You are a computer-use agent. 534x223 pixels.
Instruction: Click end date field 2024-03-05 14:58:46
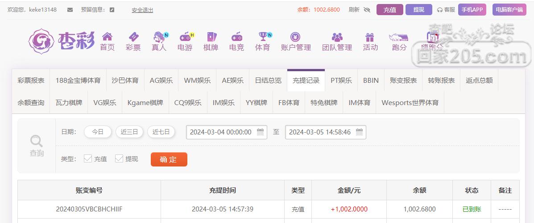click(x=326, y=132)
